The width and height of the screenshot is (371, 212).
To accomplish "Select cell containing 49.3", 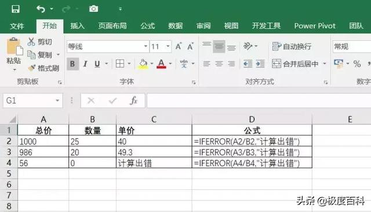I will pos(154,152).
